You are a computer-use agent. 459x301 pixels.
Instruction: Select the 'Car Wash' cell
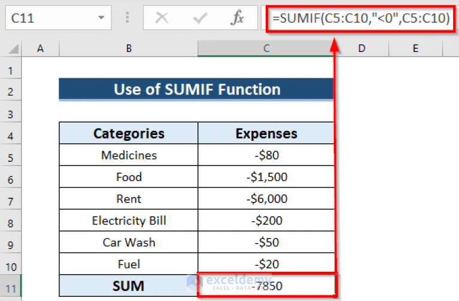[129, 242]
